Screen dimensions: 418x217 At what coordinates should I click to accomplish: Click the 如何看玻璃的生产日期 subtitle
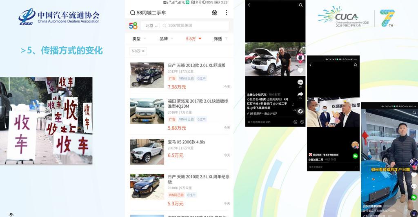(391, 169)
